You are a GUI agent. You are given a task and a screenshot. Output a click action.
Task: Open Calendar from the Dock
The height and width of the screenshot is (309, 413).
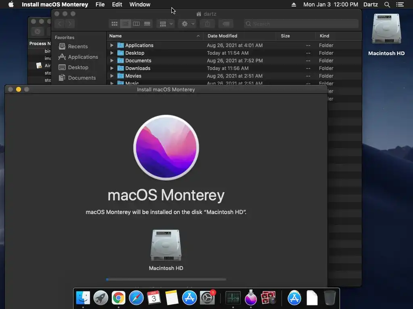[x=154, y=298]
